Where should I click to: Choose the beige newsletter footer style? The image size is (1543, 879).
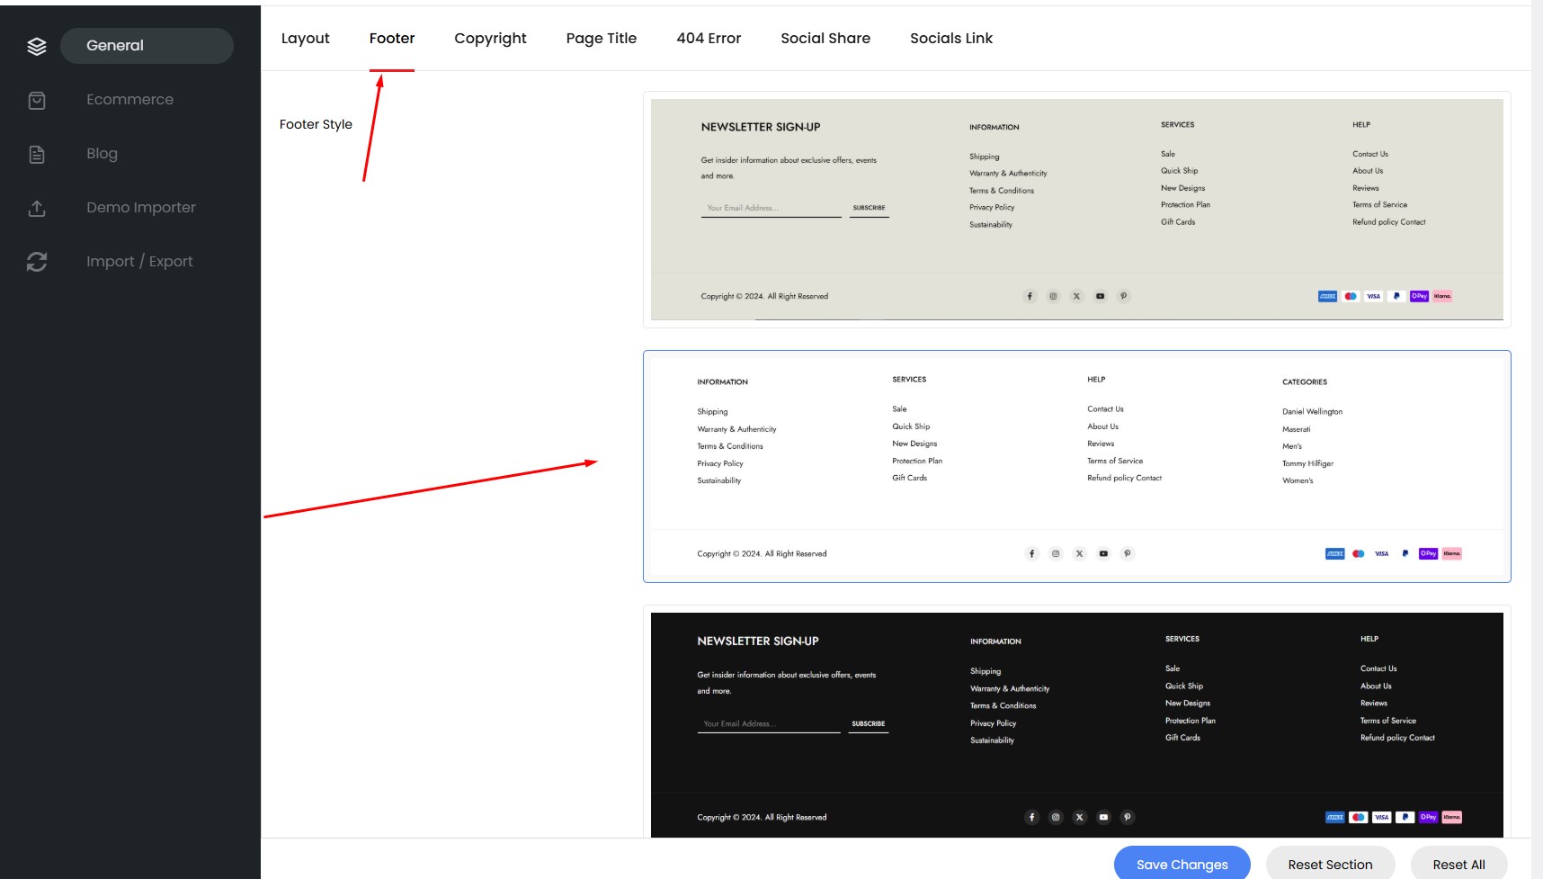pyautogui.click(x=1076, y=210)
